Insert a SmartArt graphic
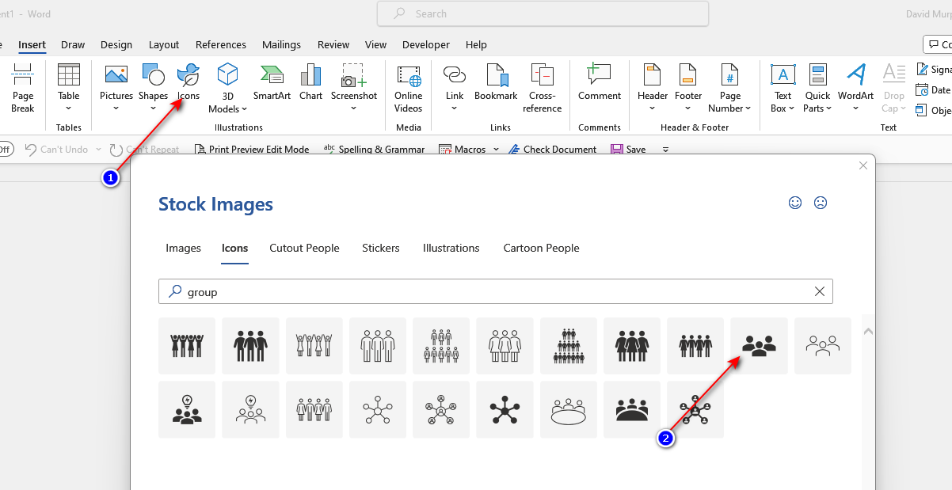Viewport: 952px width, 490px height. pos(272,82)
